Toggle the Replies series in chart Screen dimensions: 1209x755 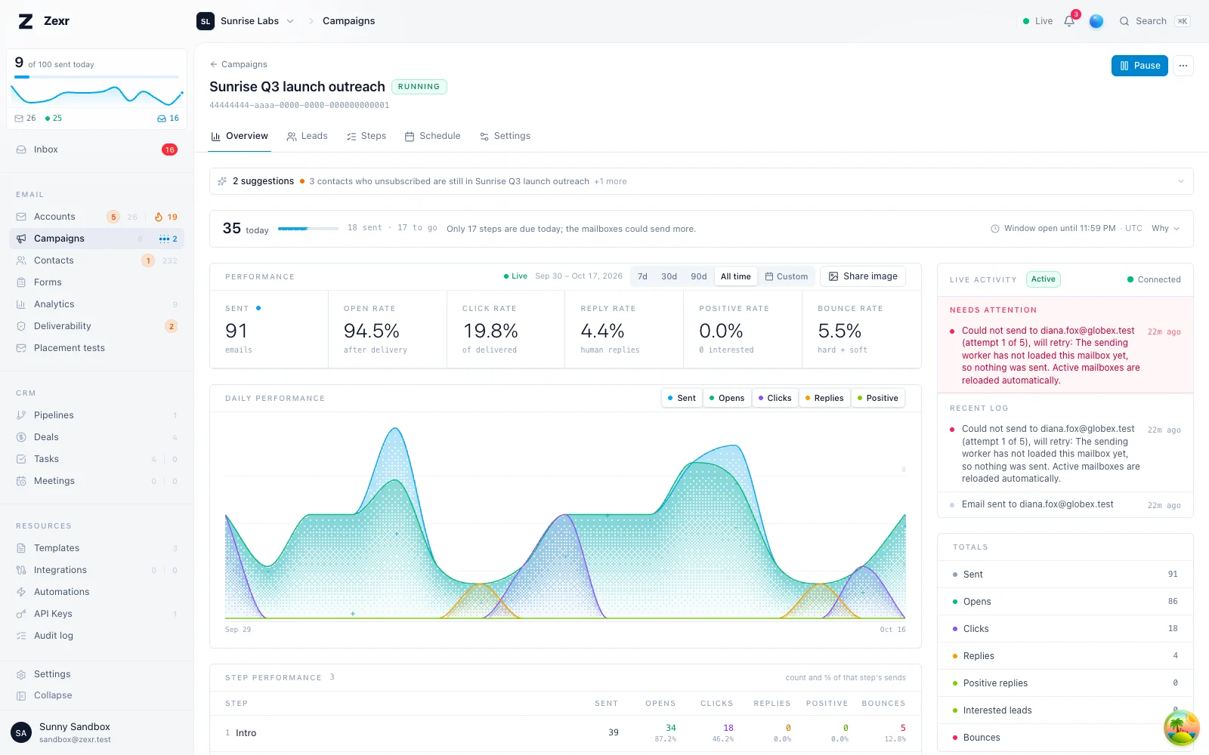coord(824,398)
